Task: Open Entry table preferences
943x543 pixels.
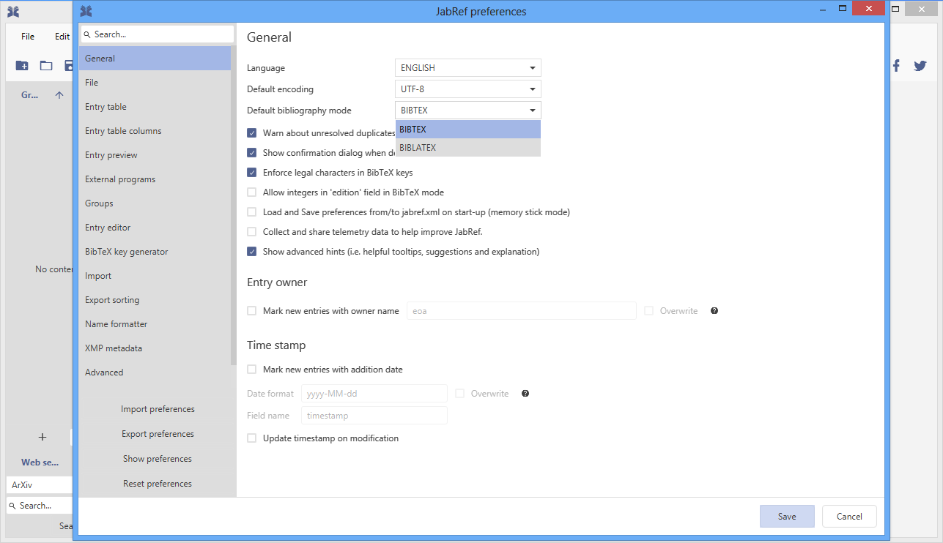Action: tap(155, 107)
